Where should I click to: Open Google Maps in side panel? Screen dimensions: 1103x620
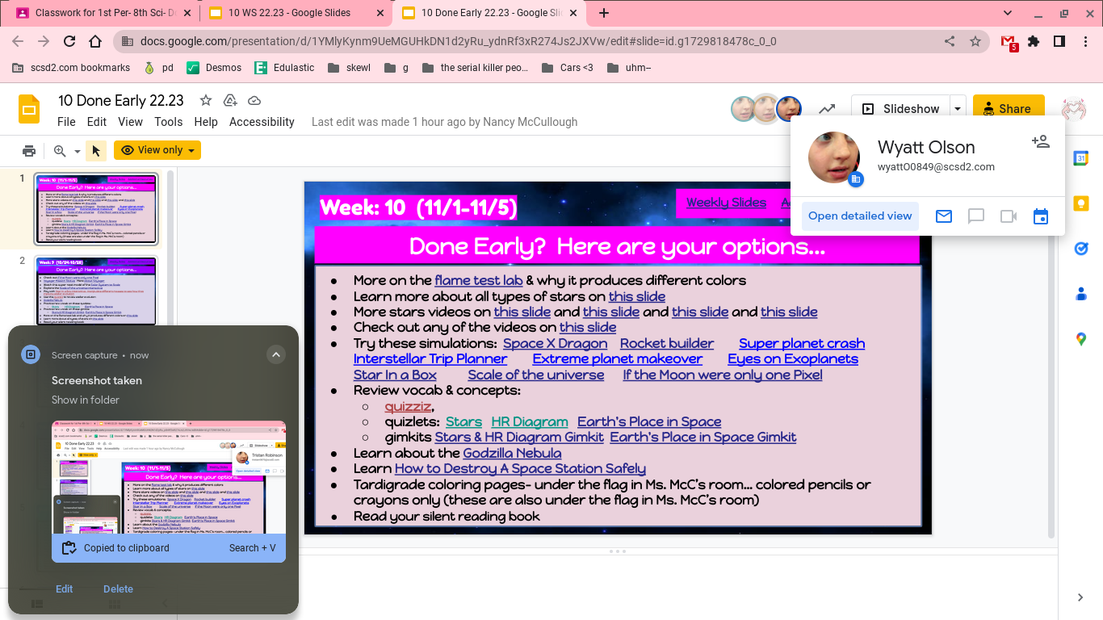coord(1081,340)
